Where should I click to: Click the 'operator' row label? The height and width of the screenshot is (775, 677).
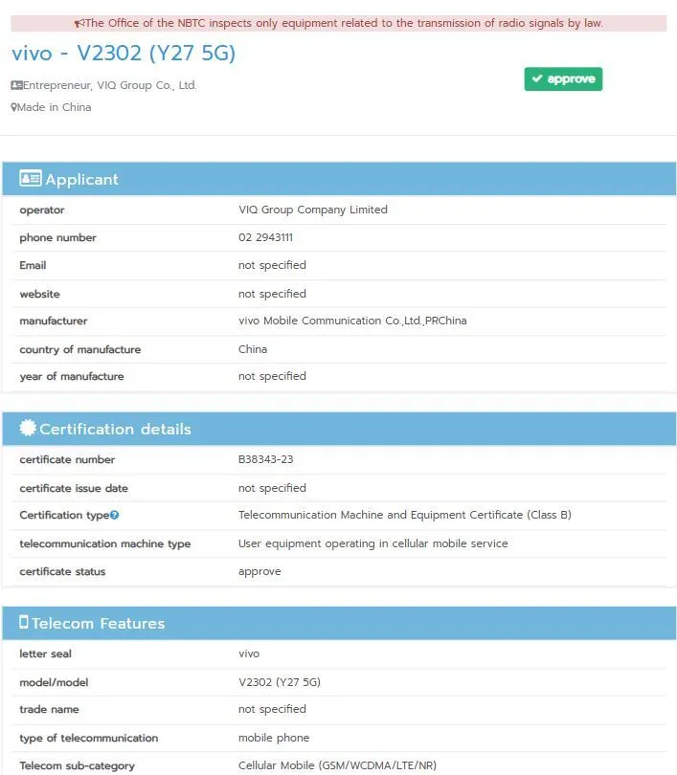pyautogui.click(x=42, y=210)
